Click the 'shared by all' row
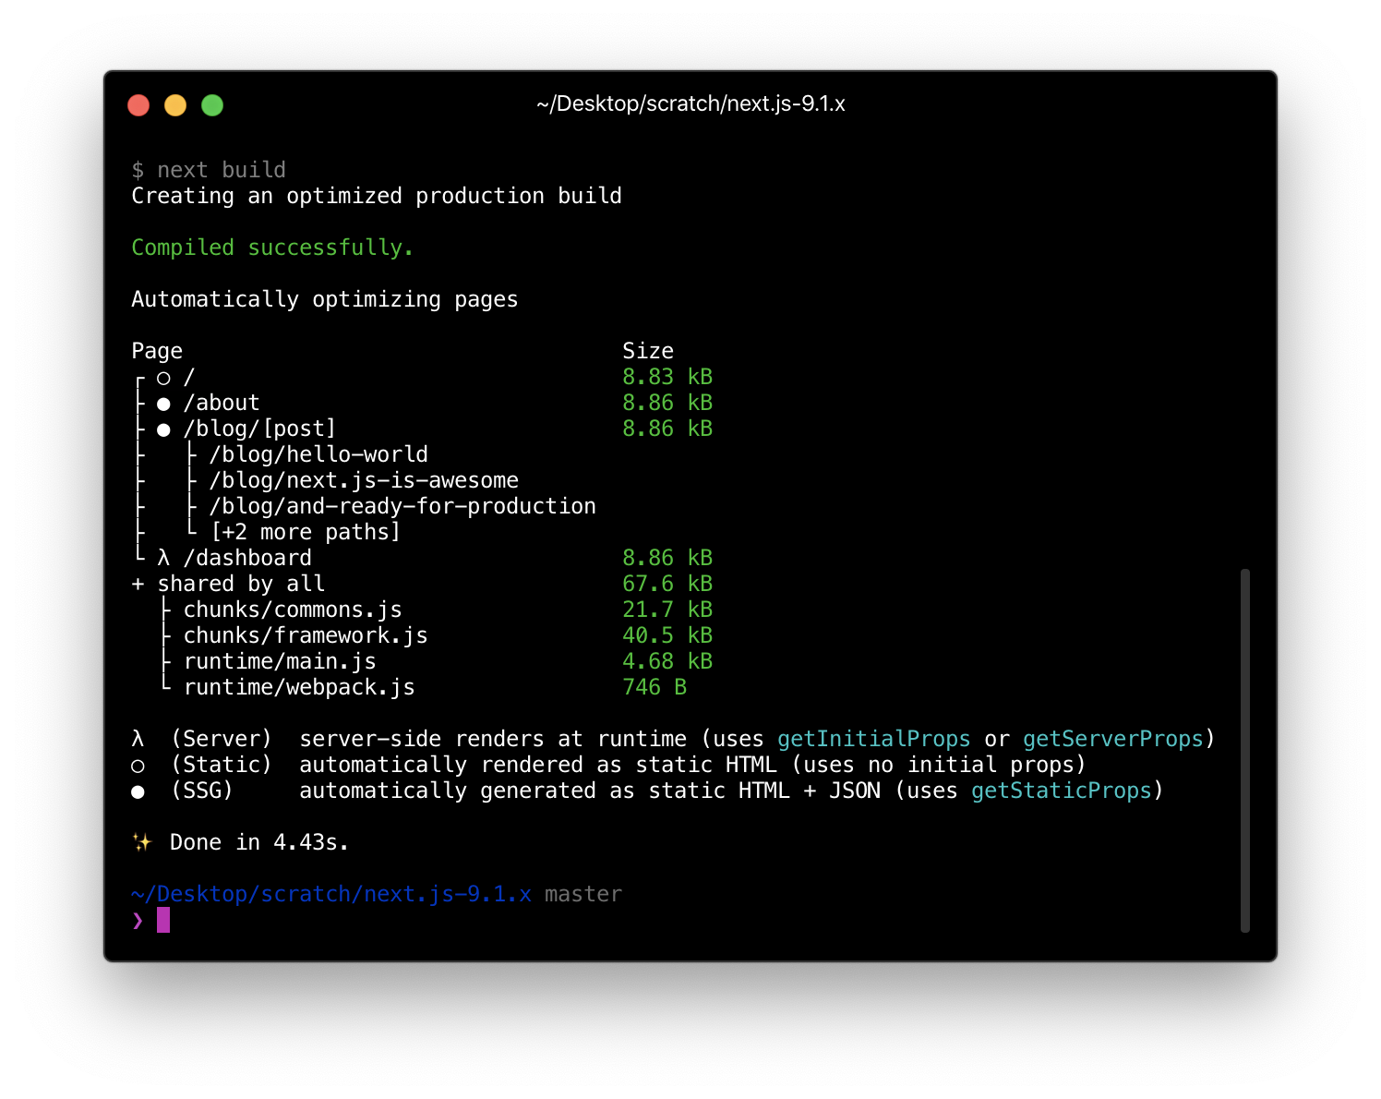This screenshot has height=1099, width=1381. (x=241, y=584)
